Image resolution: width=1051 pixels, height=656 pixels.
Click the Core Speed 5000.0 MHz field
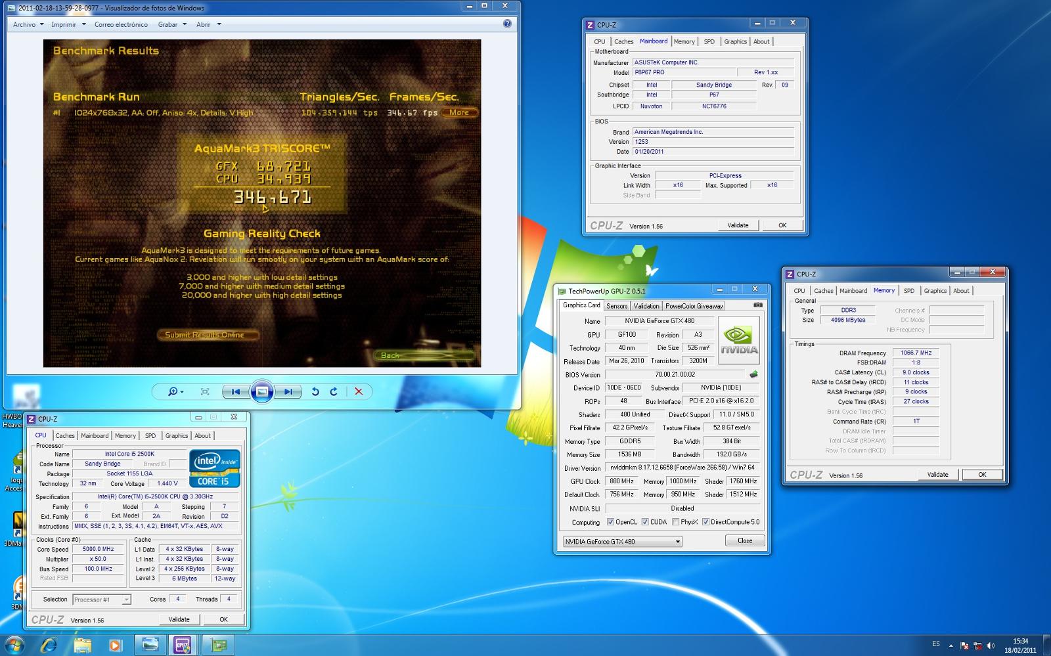98,549
